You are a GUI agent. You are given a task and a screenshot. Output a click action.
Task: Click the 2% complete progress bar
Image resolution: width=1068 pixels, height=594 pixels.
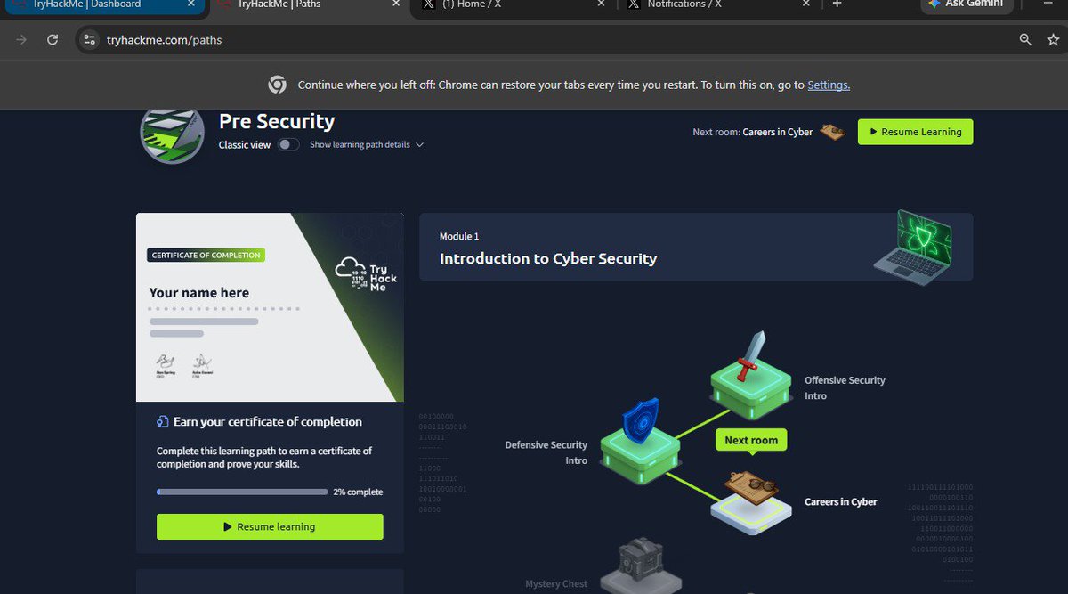(x=242, y=492)
